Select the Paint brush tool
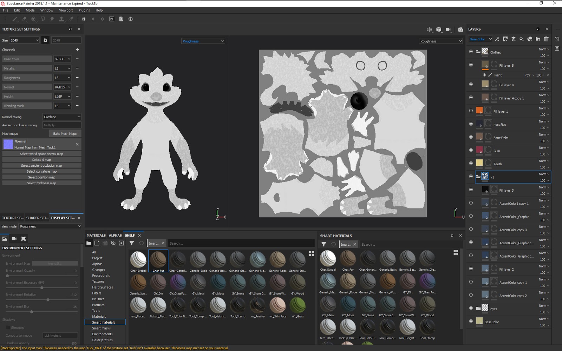Image resolution: width=562 pixels, height=351 pixels. [x=14, y=19]
